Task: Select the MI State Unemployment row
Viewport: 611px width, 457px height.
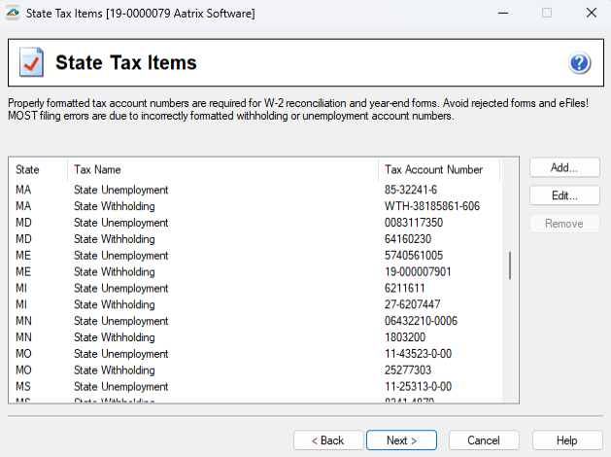Action: [120, 289]
